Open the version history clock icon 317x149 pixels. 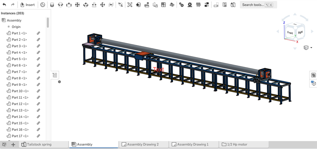(43, 5)
